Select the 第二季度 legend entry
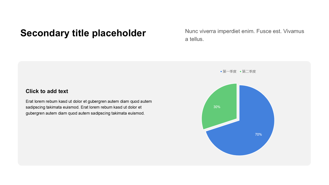The width and height of the screenshot is (329, 185). pyautogui.click(x=249, y=71)
